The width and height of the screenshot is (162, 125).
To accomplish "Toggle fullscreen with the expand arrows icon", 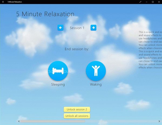I will pos(140,2).
